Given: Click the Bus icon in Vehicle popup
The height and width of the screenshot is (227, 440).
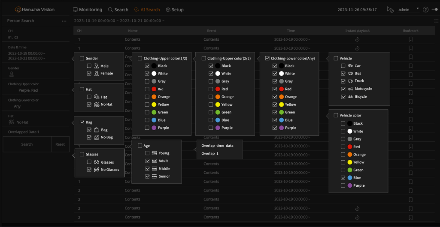Looking at the screenshot, I should 350,73.
